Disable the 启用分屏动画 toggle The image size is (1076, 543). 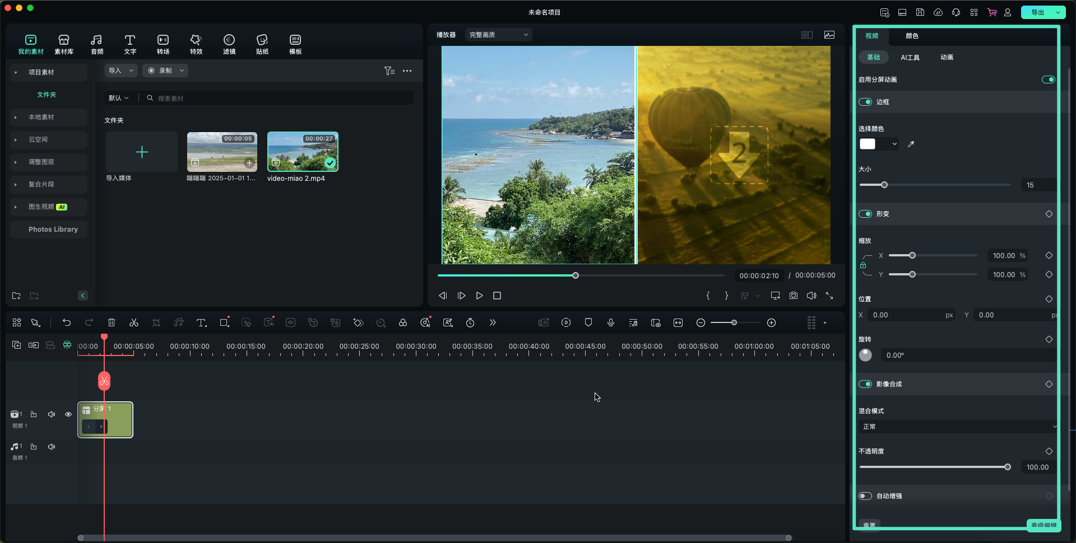[1048, 79]
